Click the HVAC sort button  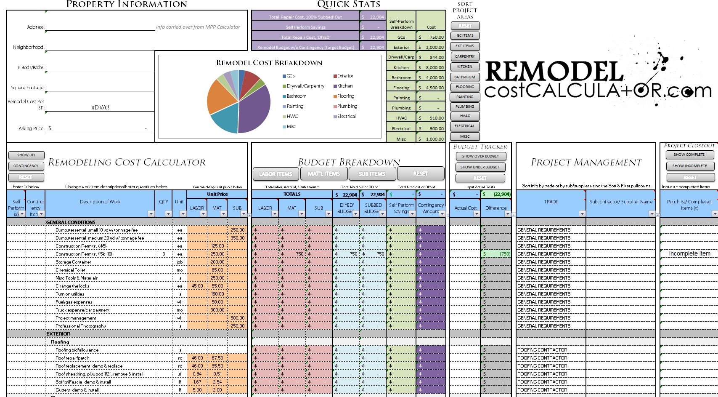465,116
